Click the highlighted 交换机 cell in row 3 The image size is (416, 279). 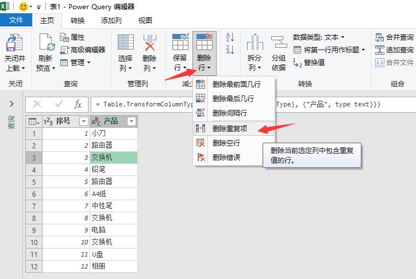[x=114, y=158]
